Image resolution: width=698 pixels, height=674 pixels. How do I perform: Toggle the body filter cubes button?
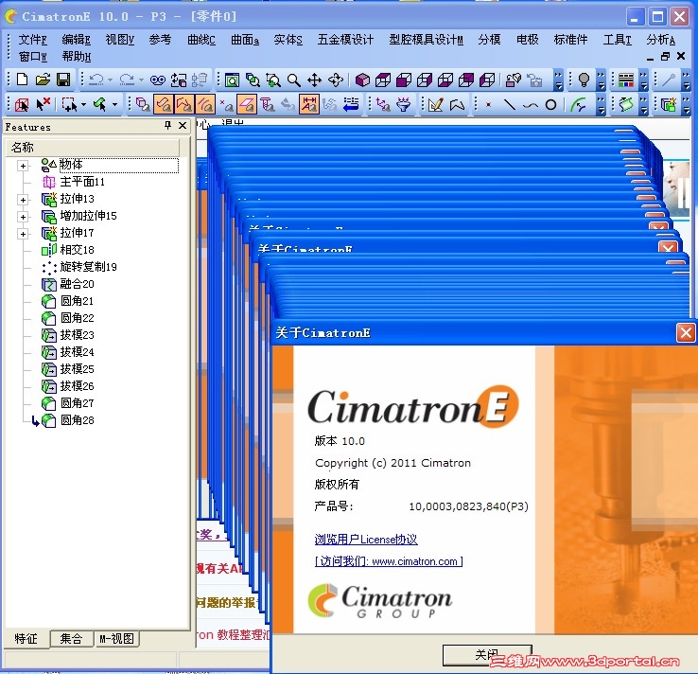[143, 105]
